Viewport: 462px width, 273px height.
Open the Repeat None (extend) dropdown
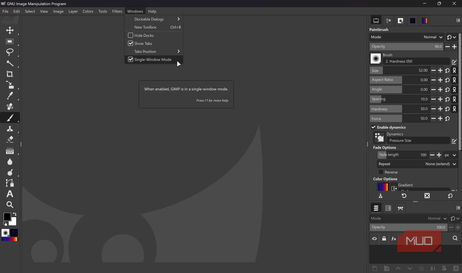pyautogui.click(x=417, y=164)
